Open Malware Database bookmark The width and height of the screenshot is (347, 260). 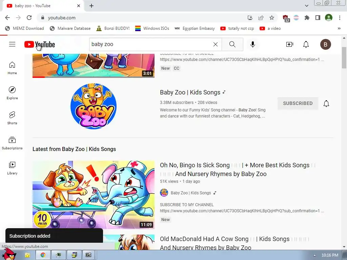[x=70, y=28]
